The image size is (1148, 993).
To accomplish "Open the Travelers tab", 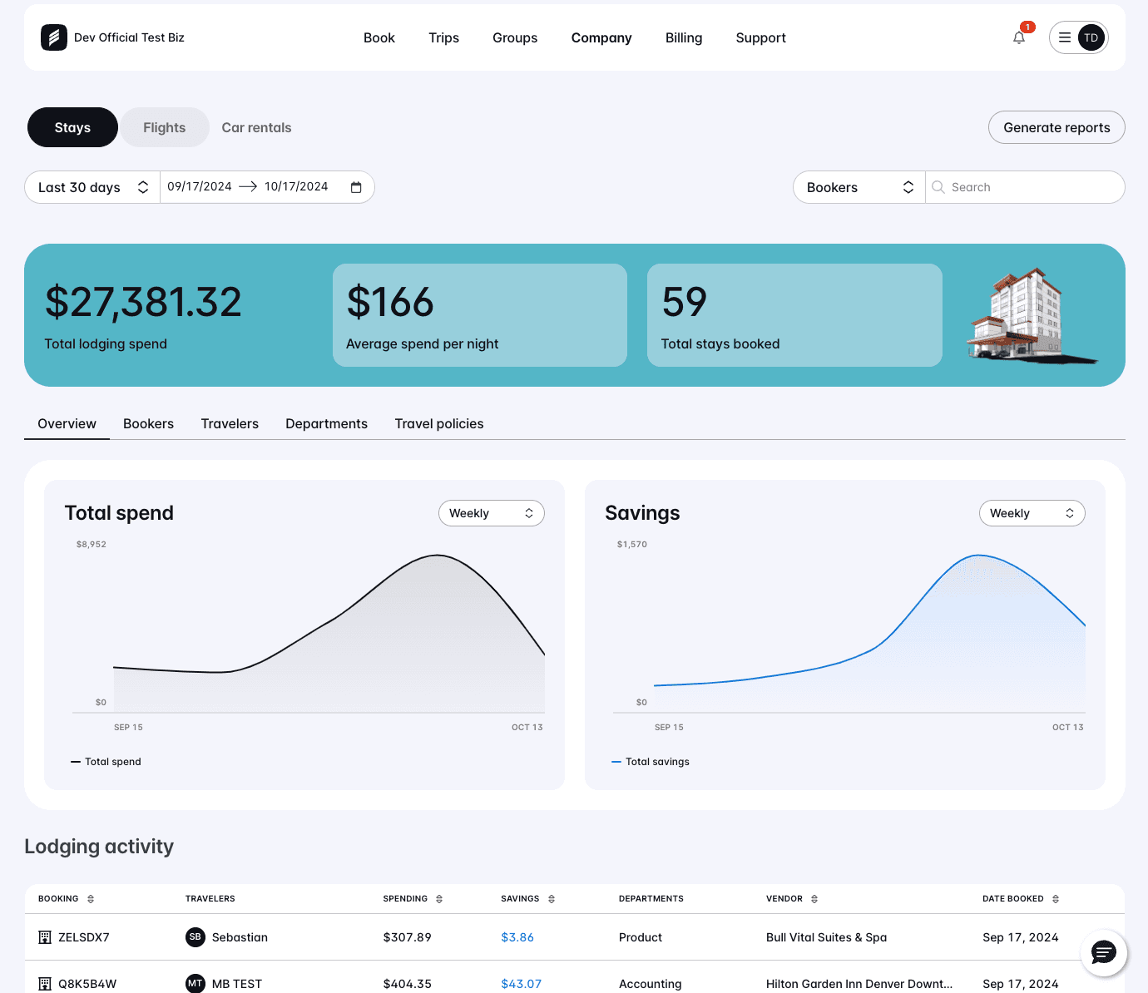I will (x=230, y=424).
